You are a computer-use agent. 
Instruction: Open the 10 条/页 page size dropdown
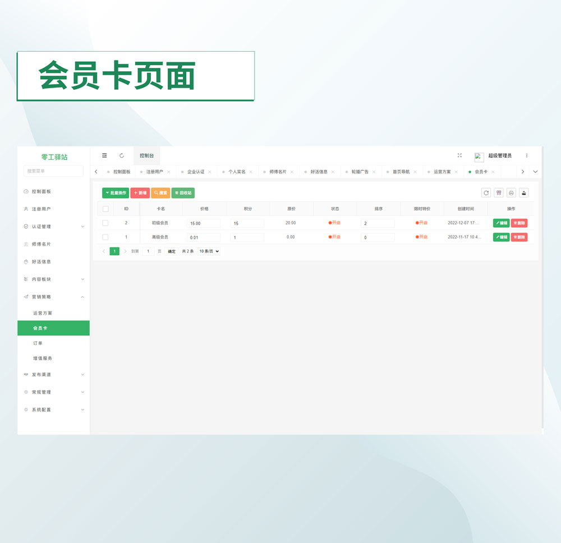coord(209,251)
